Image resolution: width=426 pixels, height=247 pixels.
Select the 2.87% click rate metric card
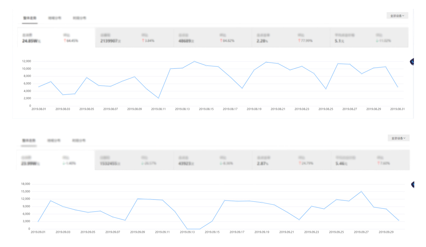pyautogui.click(x=291, y=160)
